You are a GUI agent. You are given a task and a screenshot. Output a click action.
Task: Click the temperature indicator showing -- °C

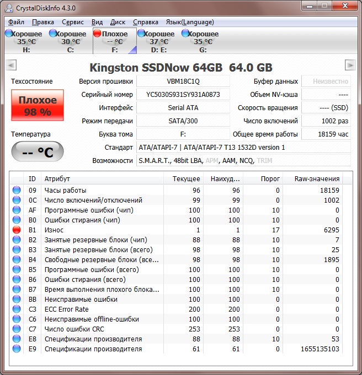pyautogui.click(x=38, y=152)
